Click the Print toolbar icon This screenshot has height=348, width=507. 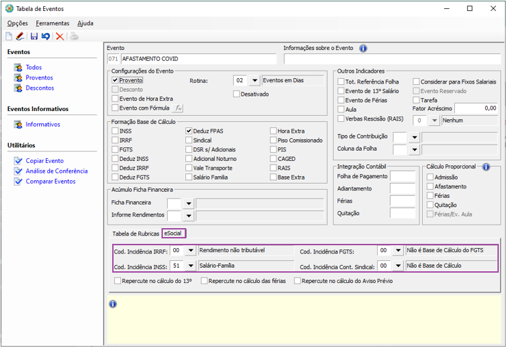point(75,36)
